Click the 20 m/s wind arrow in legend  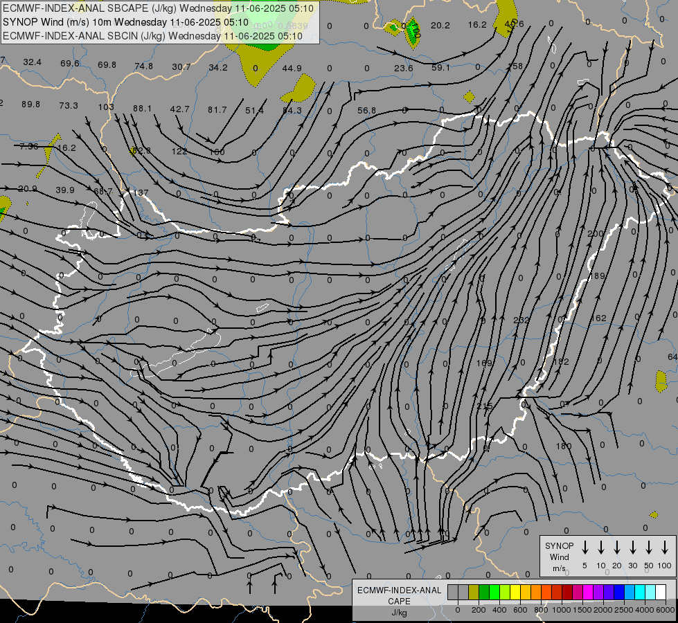(x=617, y=548)
